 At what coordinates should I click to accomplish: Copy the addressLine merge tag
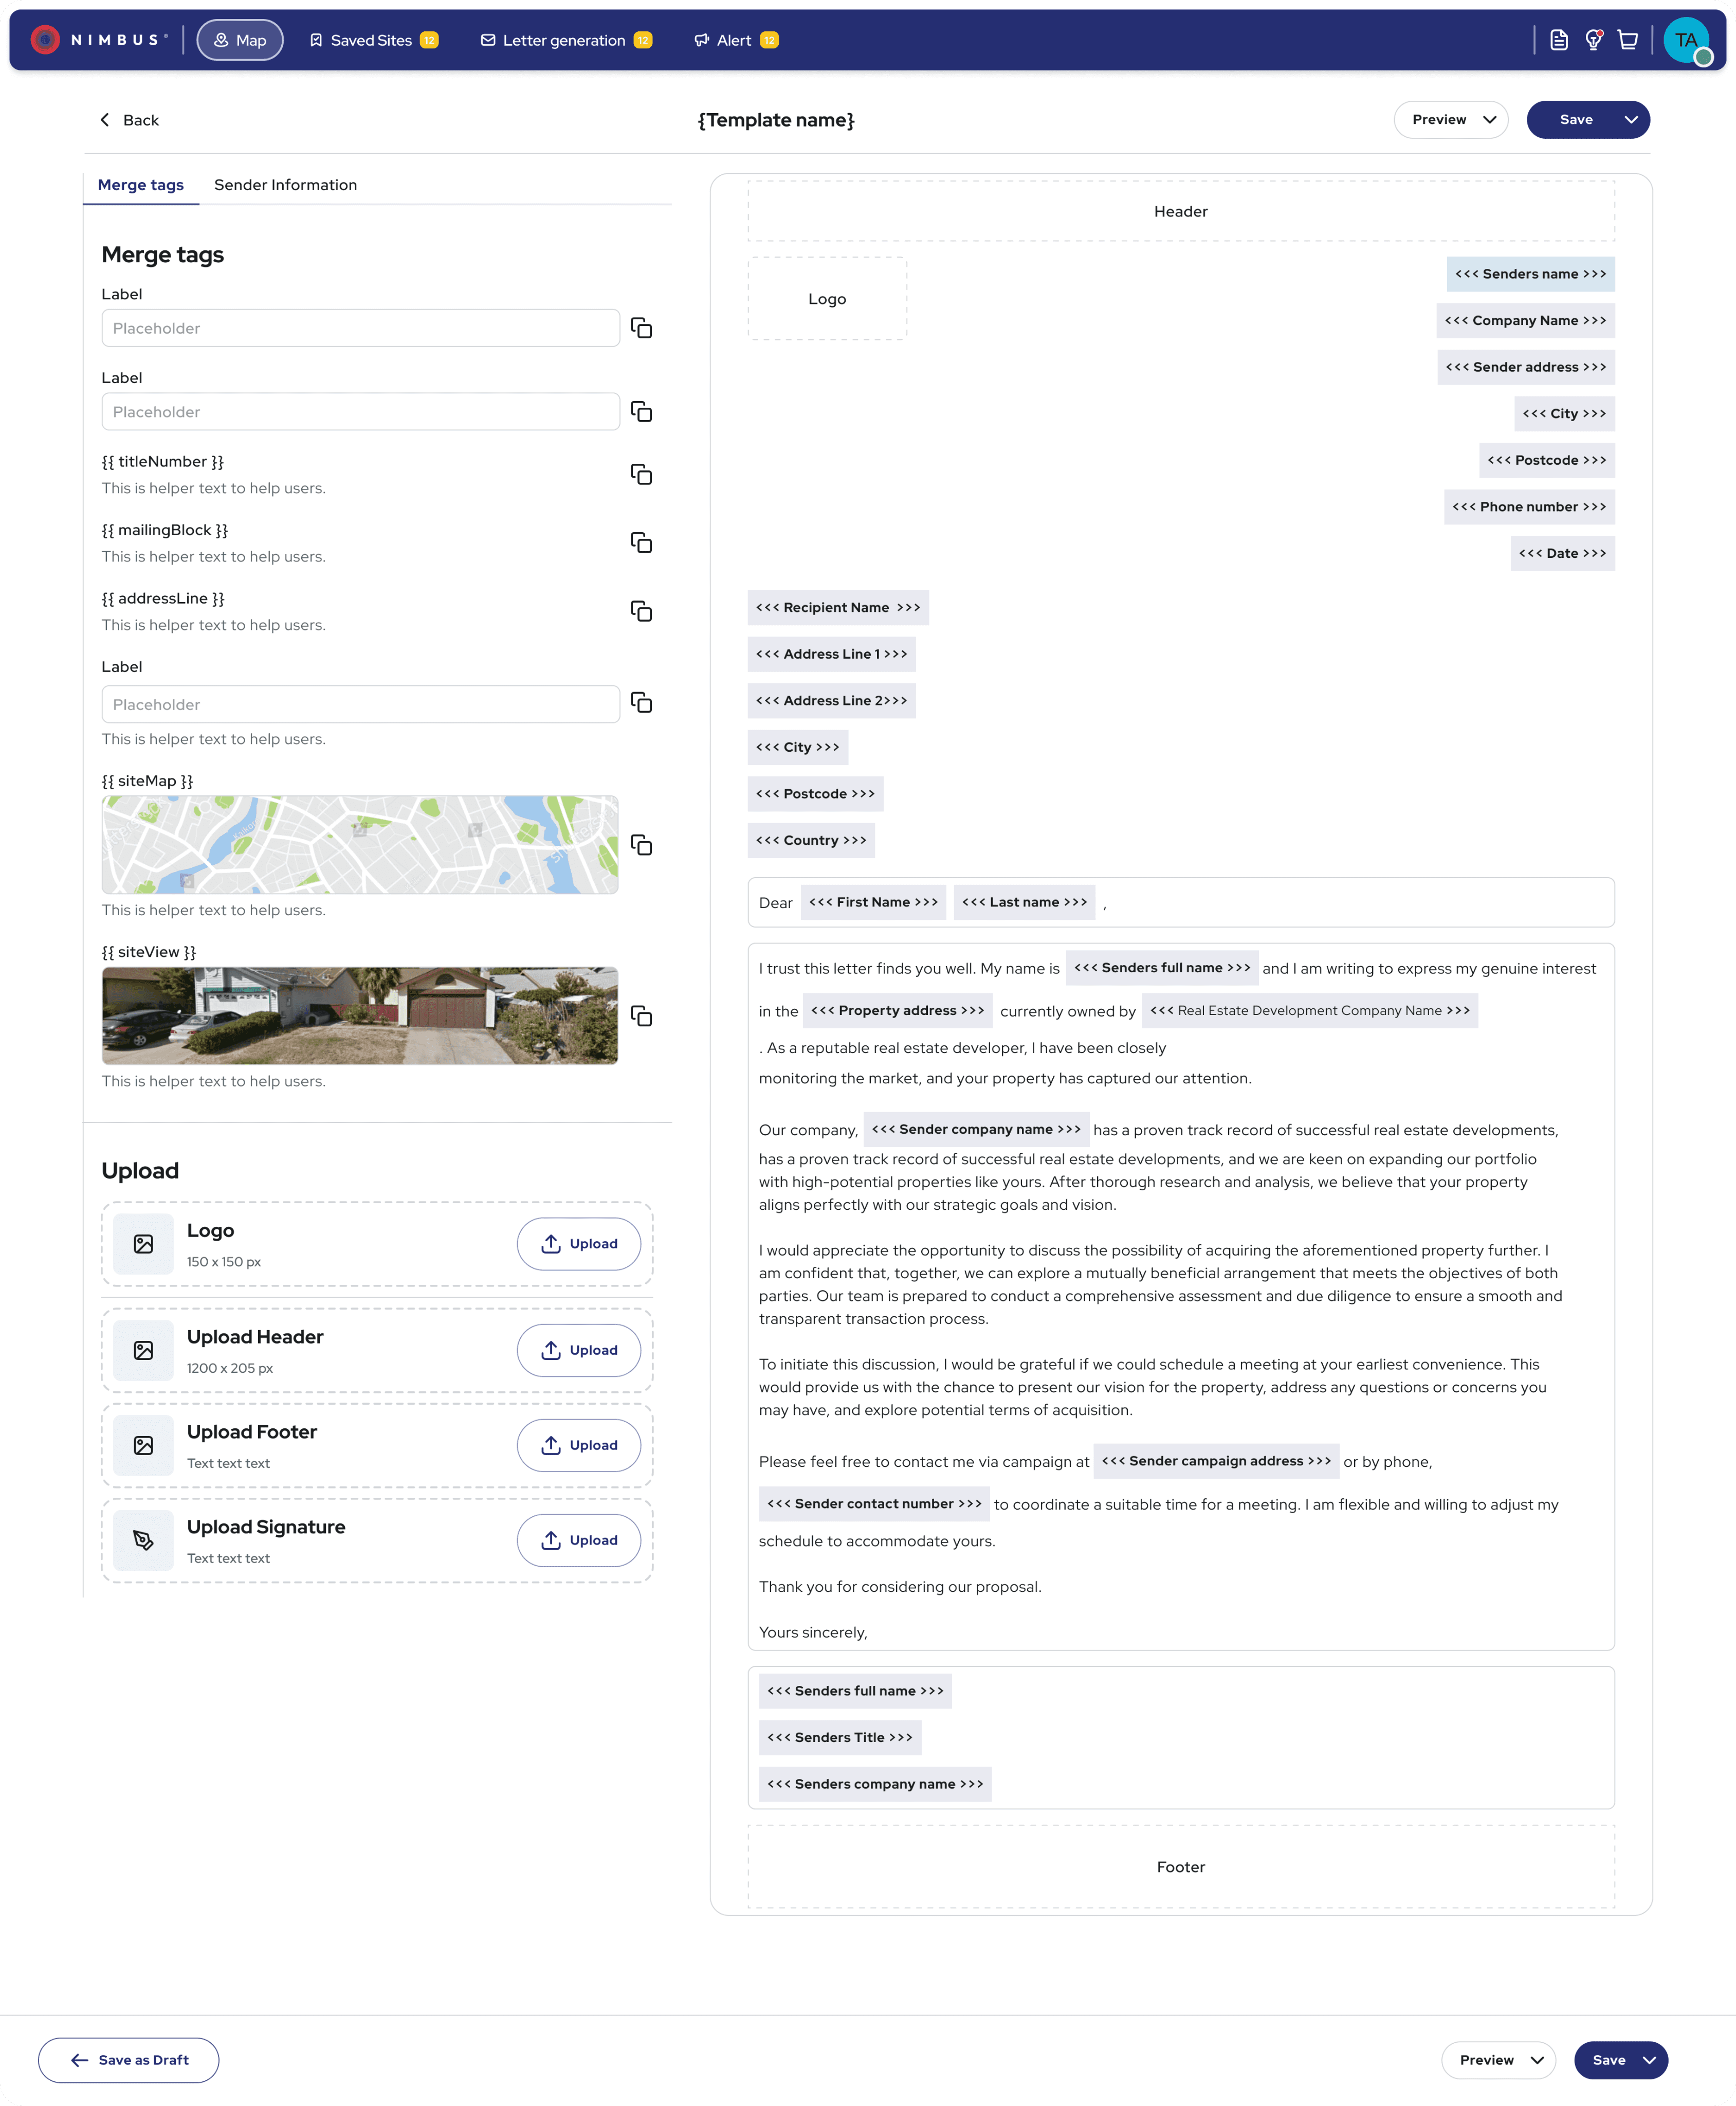(641, 611)
